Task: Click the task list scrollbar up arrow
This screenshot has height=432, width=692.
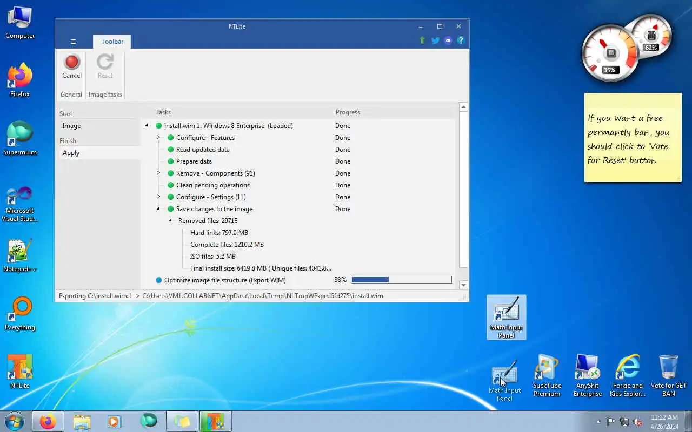Action: tap(463, 107)
